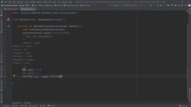The image size is (191, 107).
Task: Open the Navigate menu
Action: 20,2
